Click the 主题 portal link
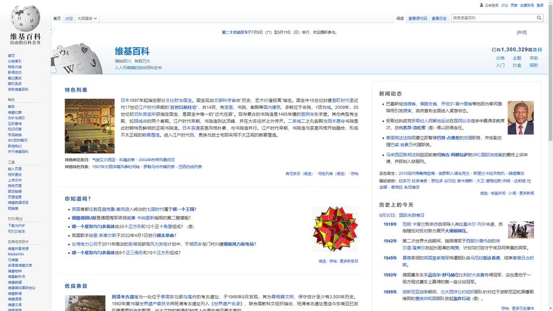The width and height of the screenshot is (553, 311). point(517,58)
